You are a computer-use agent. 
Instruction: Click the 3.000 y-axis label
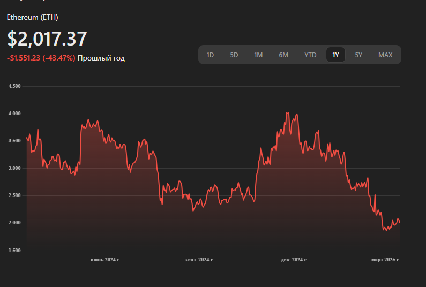coord(14,168)
